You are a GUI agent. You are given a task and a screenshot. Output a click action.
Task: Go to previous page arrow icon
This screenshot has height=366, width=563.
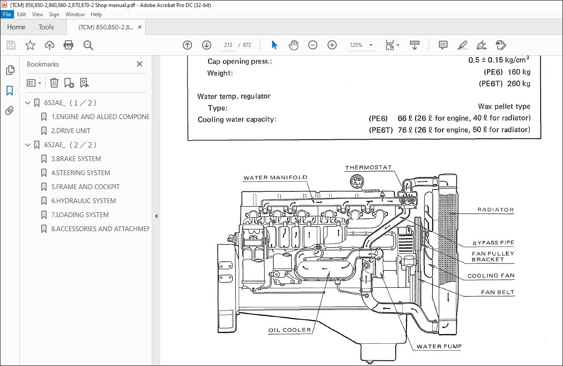(x=187, y=45)
